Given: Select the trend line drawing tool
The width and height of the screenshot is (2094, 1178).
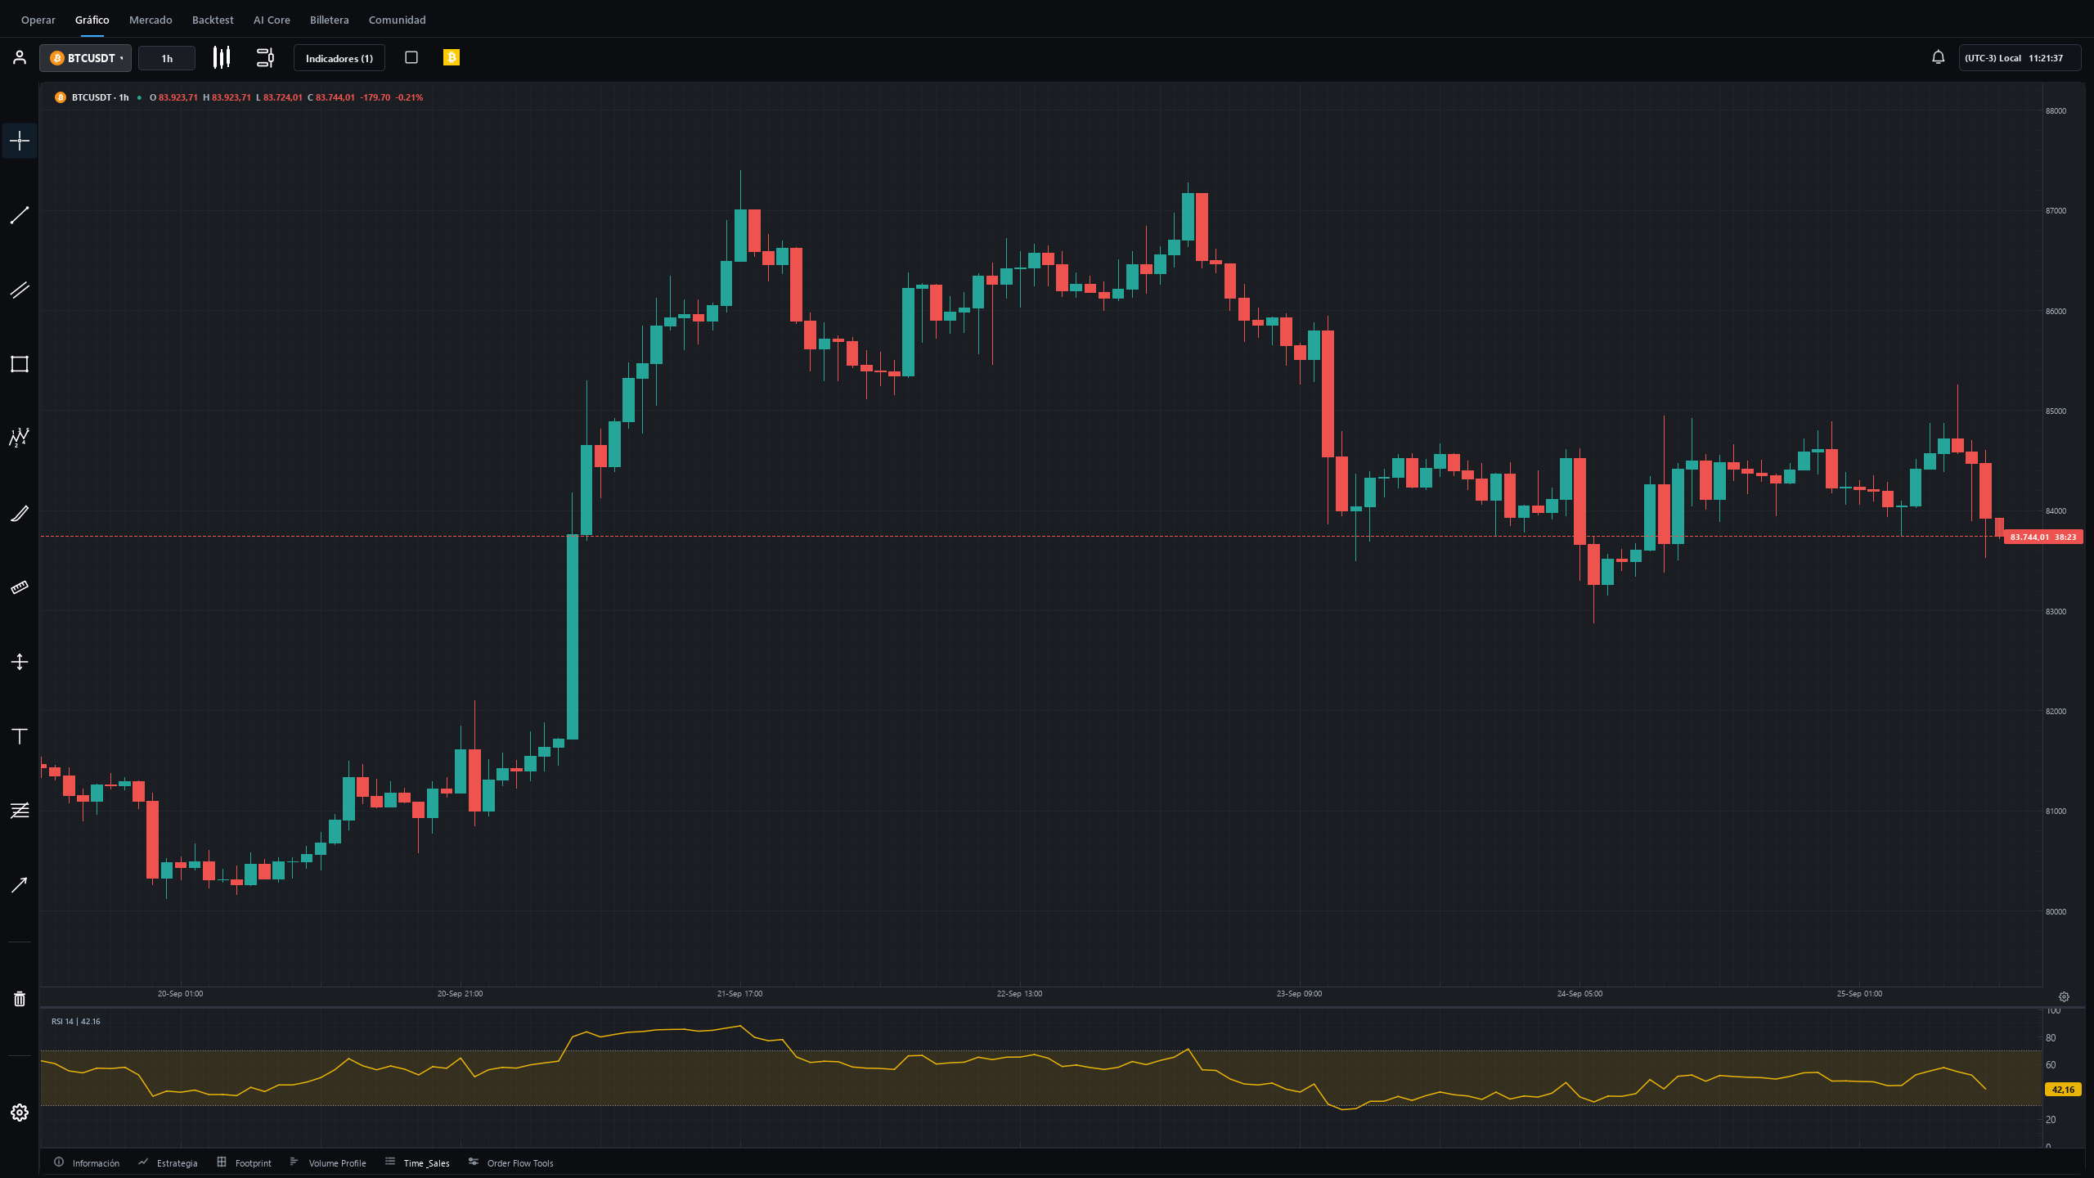Looking at the screenshot, I should [20, 215].
